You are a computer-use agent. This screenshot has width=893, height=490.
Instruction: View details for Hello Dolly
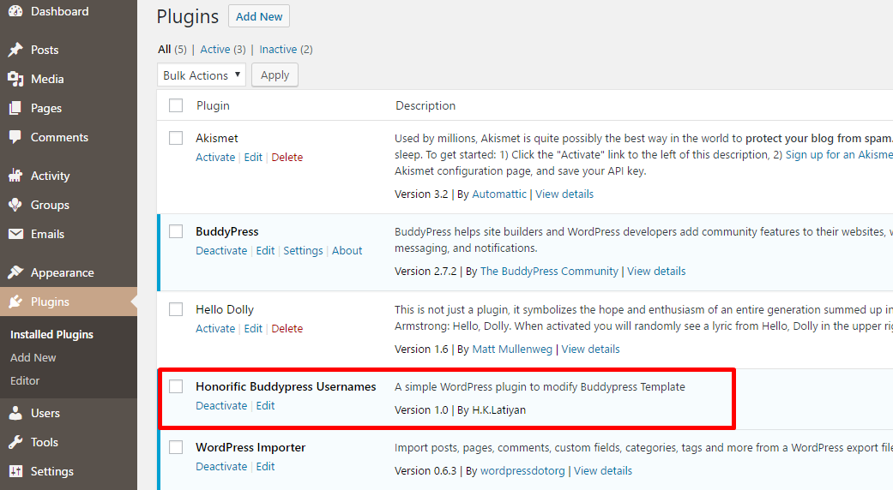click(590, 350)
